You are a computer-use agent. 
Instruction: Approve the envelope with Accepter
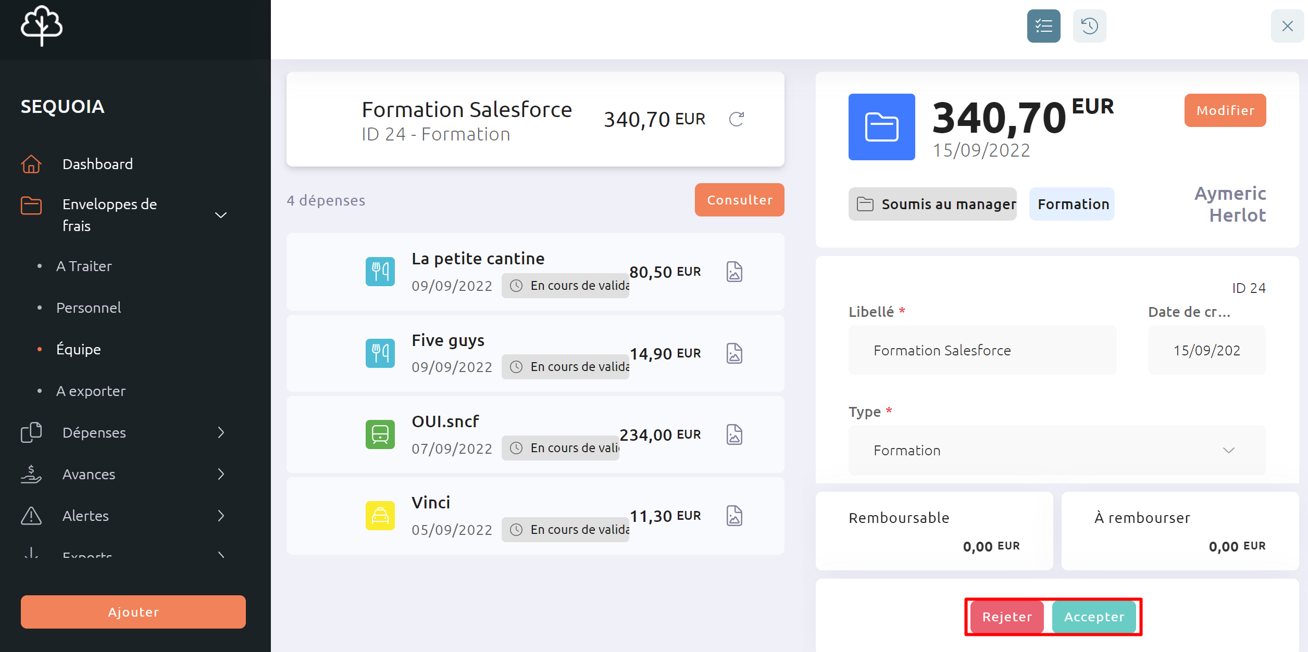point(1094,617)
